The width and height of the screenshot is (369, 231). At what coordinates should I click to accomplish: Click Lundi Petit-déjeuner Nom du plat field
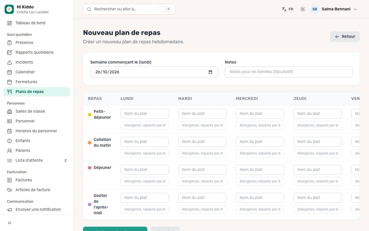tap(145, 114)
